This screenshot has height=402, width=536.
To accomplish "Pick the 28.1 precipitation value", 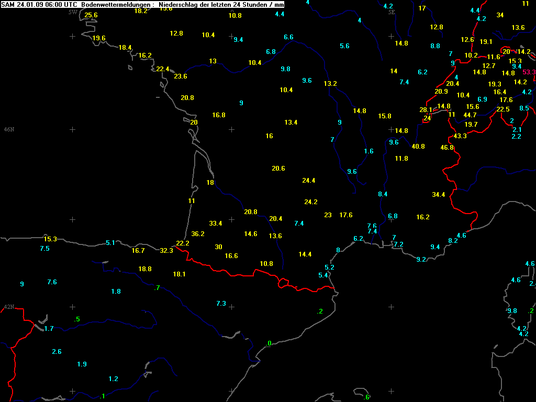I will click(426, 110).
